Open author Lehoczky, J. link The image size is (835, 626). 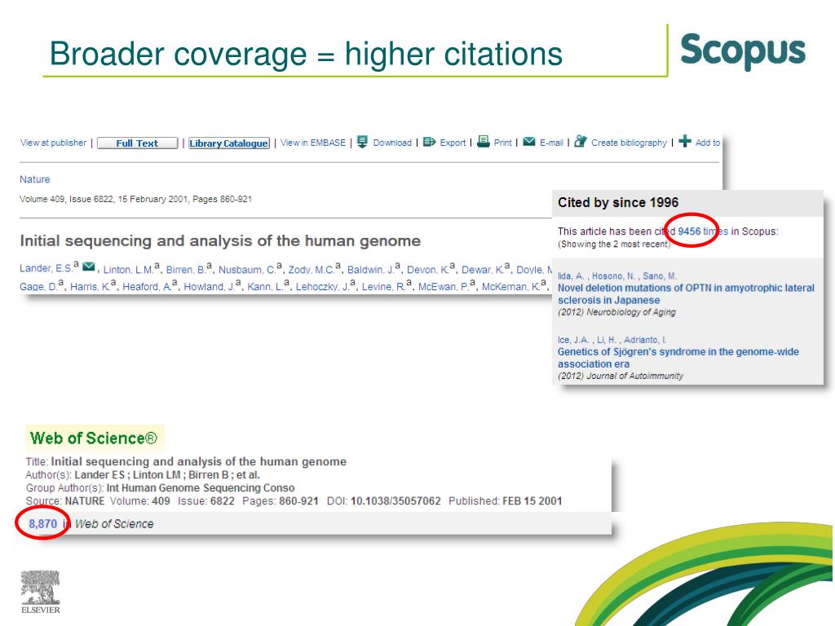(322, 286)
